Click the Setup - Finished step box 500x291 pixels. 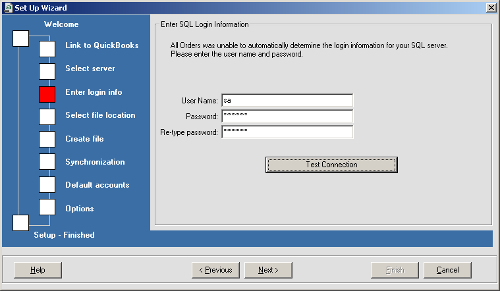click(21, 223)
